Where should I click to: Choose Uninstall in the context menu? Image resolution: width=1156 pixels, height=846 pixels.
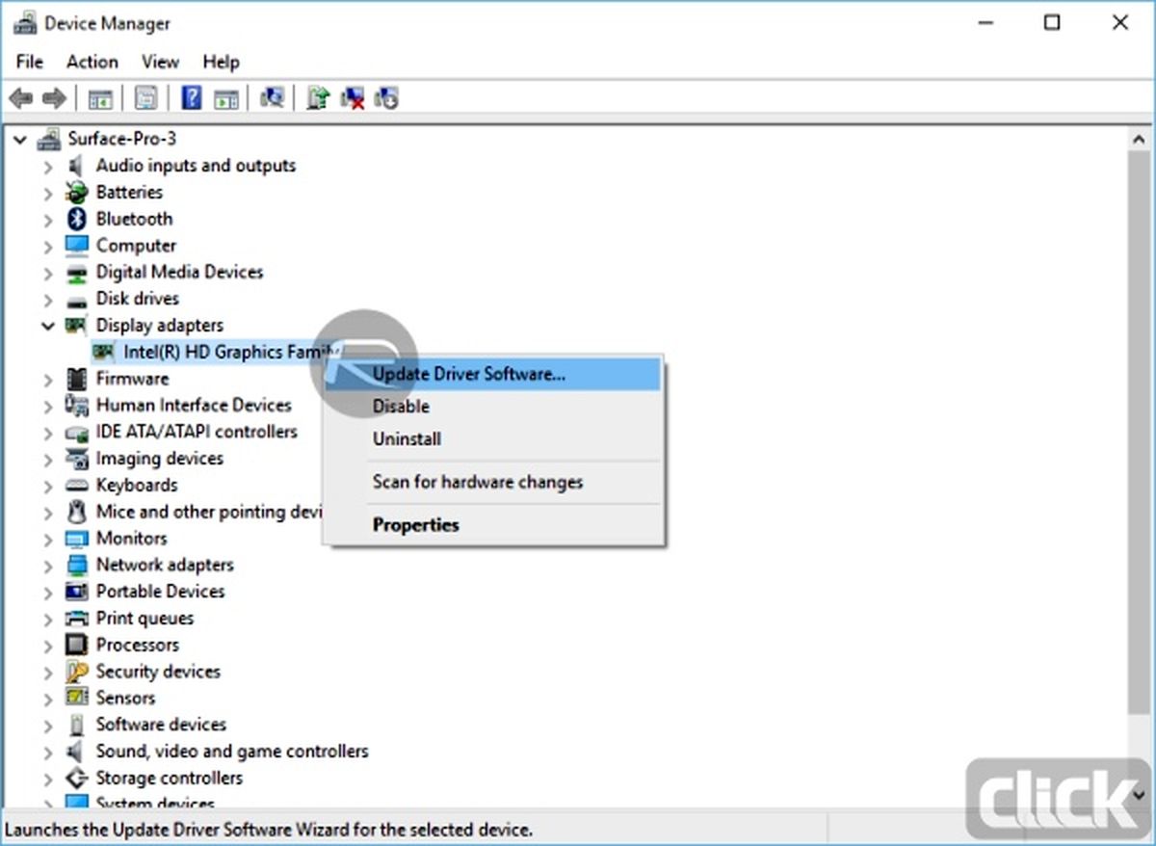coord(493,438)
